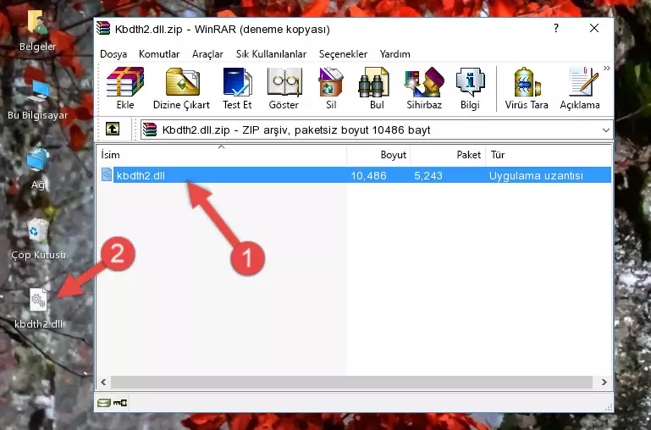Click the horizontal scrollbar track
Image resolution: width=651 pixels, height=430 pixels.
[x=351, y=382]
